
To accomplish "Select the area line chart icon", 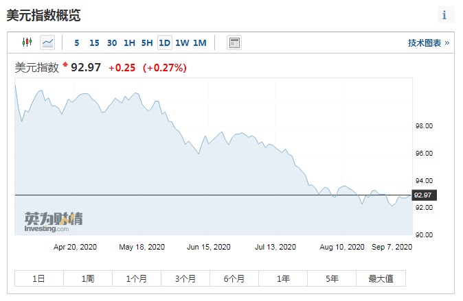I will [x=47, y=43].
